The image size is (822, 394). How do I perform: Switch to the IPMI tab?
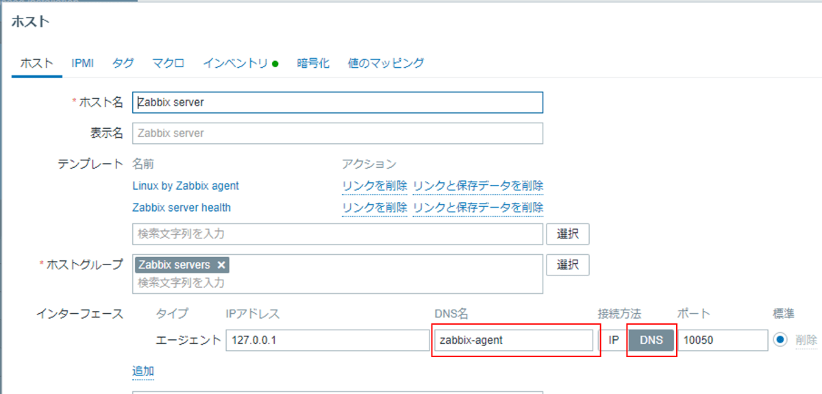tap(82, 63)
